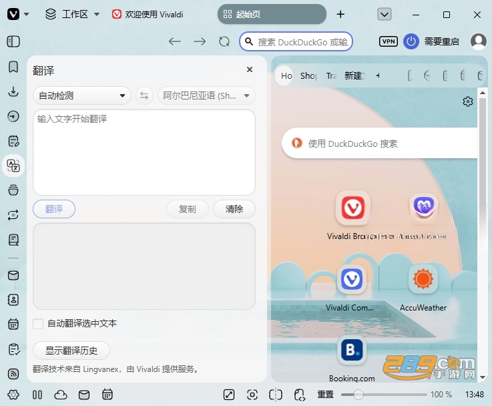
Task: Enable 自动翻译选中文本 checkbox
Action: (x=38, y=323)
